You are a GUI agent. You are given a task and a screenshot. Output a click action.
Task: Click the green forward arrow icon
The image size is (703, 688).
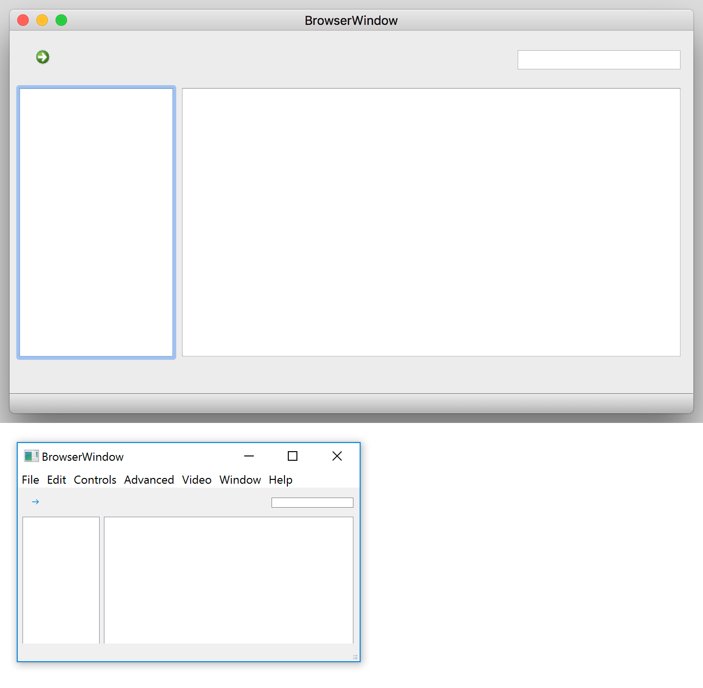(43, 57)
